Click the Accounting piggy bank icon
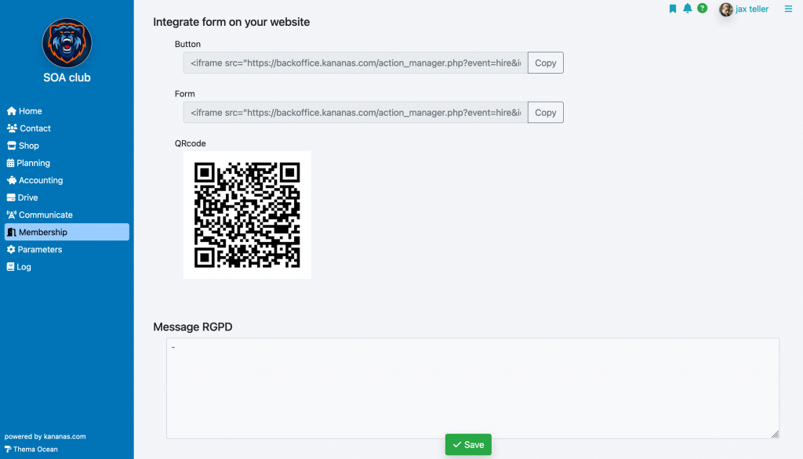 (x=11, y=180)
